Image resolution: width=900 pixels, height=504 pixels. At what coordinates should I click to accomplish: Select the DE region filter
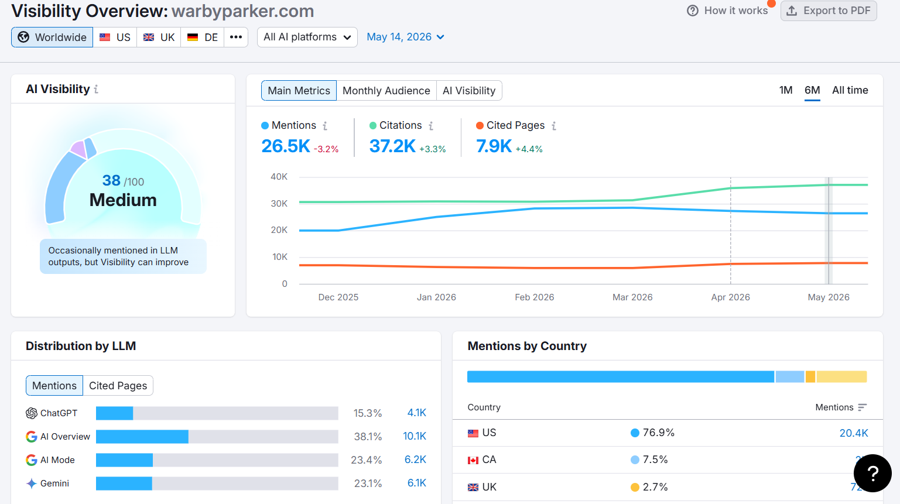pos(202,37)
